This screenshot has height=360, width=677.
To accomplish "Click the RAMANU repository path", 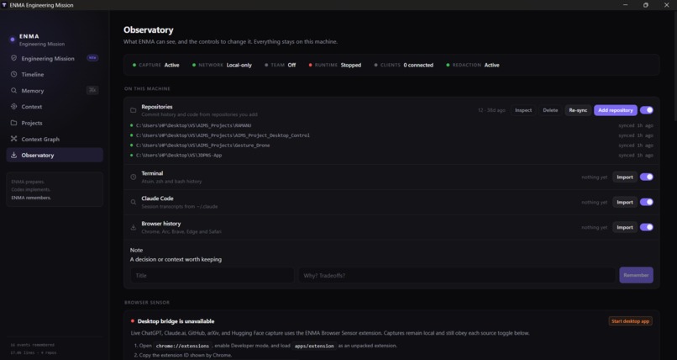I will pyautogui.click(x=193, y=125).
